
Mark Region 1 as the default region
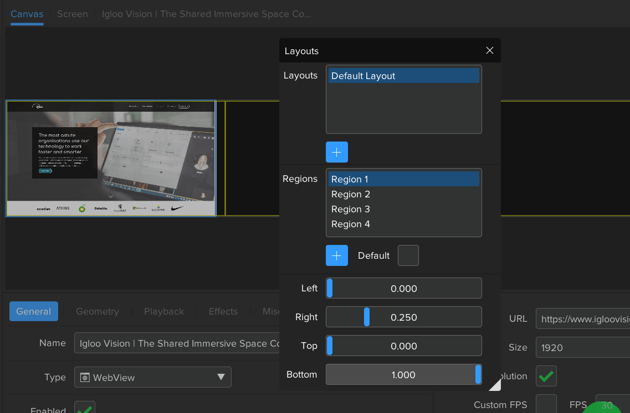click(408, 255)
